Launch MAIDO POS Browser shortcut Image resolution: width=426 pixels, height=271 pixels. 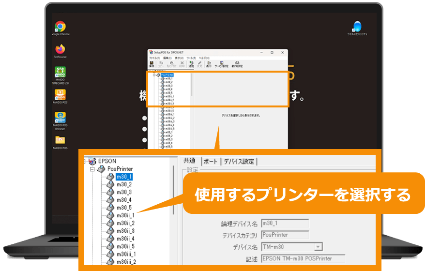tap(60, 118)
